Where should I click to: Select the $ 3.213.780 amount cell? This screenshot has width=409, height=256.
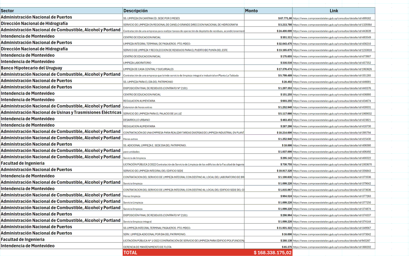click(x=268, y=24)
